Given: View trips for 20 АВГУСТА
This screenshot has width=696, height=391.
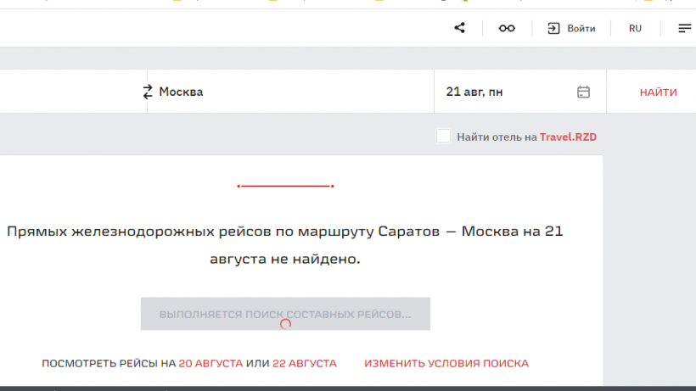Looking at the screenshot, I should pos(210,364).
